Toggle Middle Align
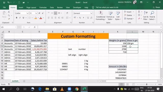 52,13
